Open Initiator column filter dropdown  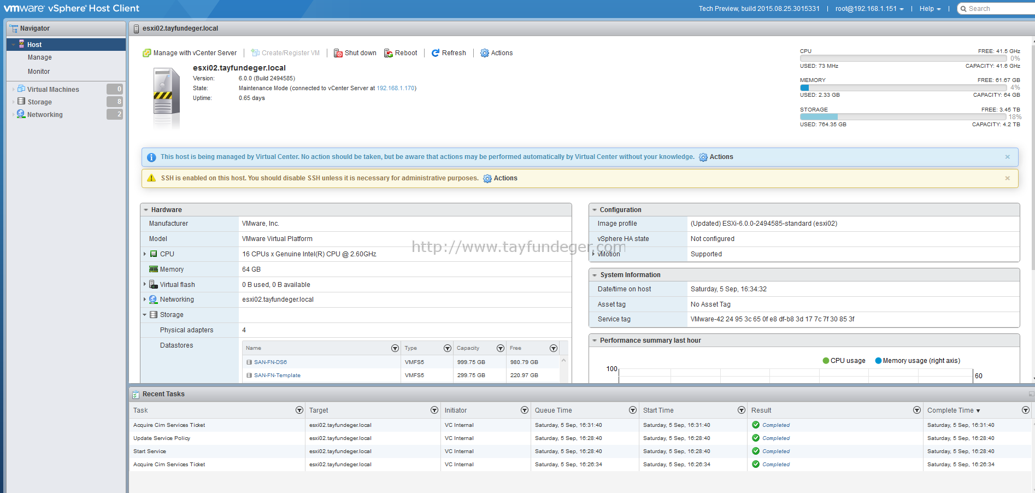pos(525,410)
